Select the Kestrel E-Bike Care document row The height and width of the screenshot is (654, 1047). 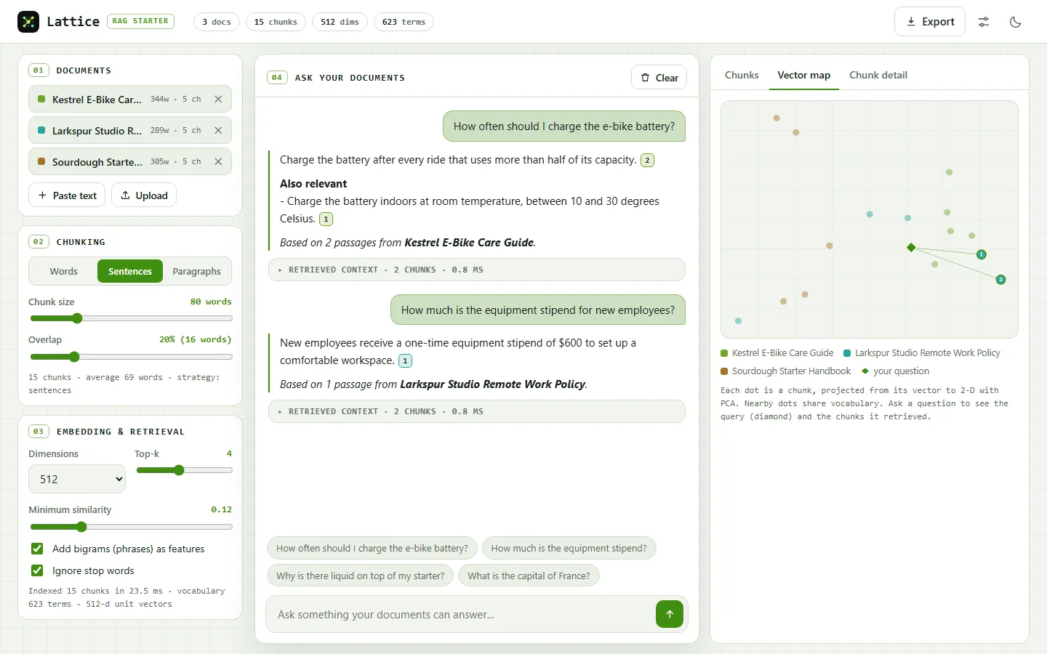pyautogui.click(x=130, y=99)
